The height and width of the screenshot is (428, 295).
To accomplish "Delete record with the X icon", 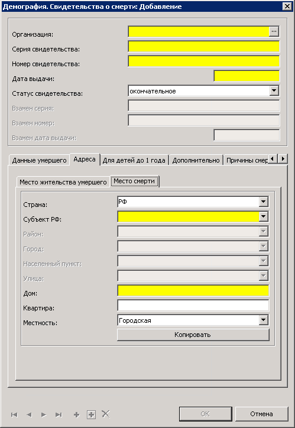I will tap(106, 414).
